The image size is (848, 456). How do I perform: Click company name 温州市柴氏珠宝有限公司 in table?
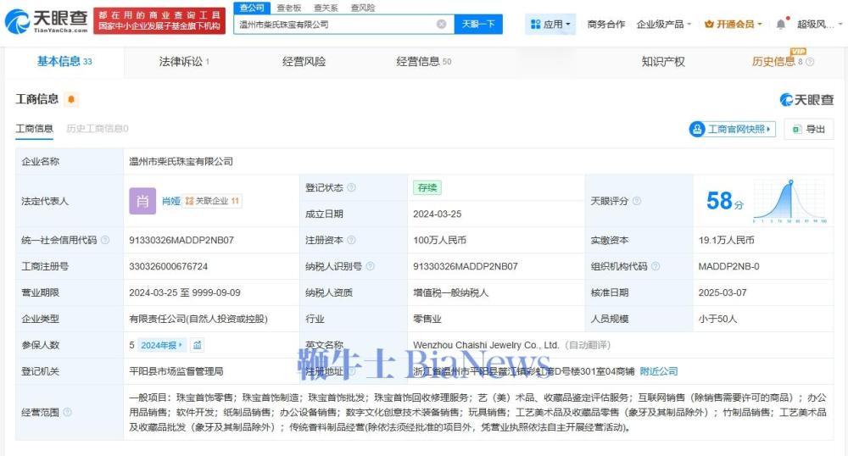(181, 162)
